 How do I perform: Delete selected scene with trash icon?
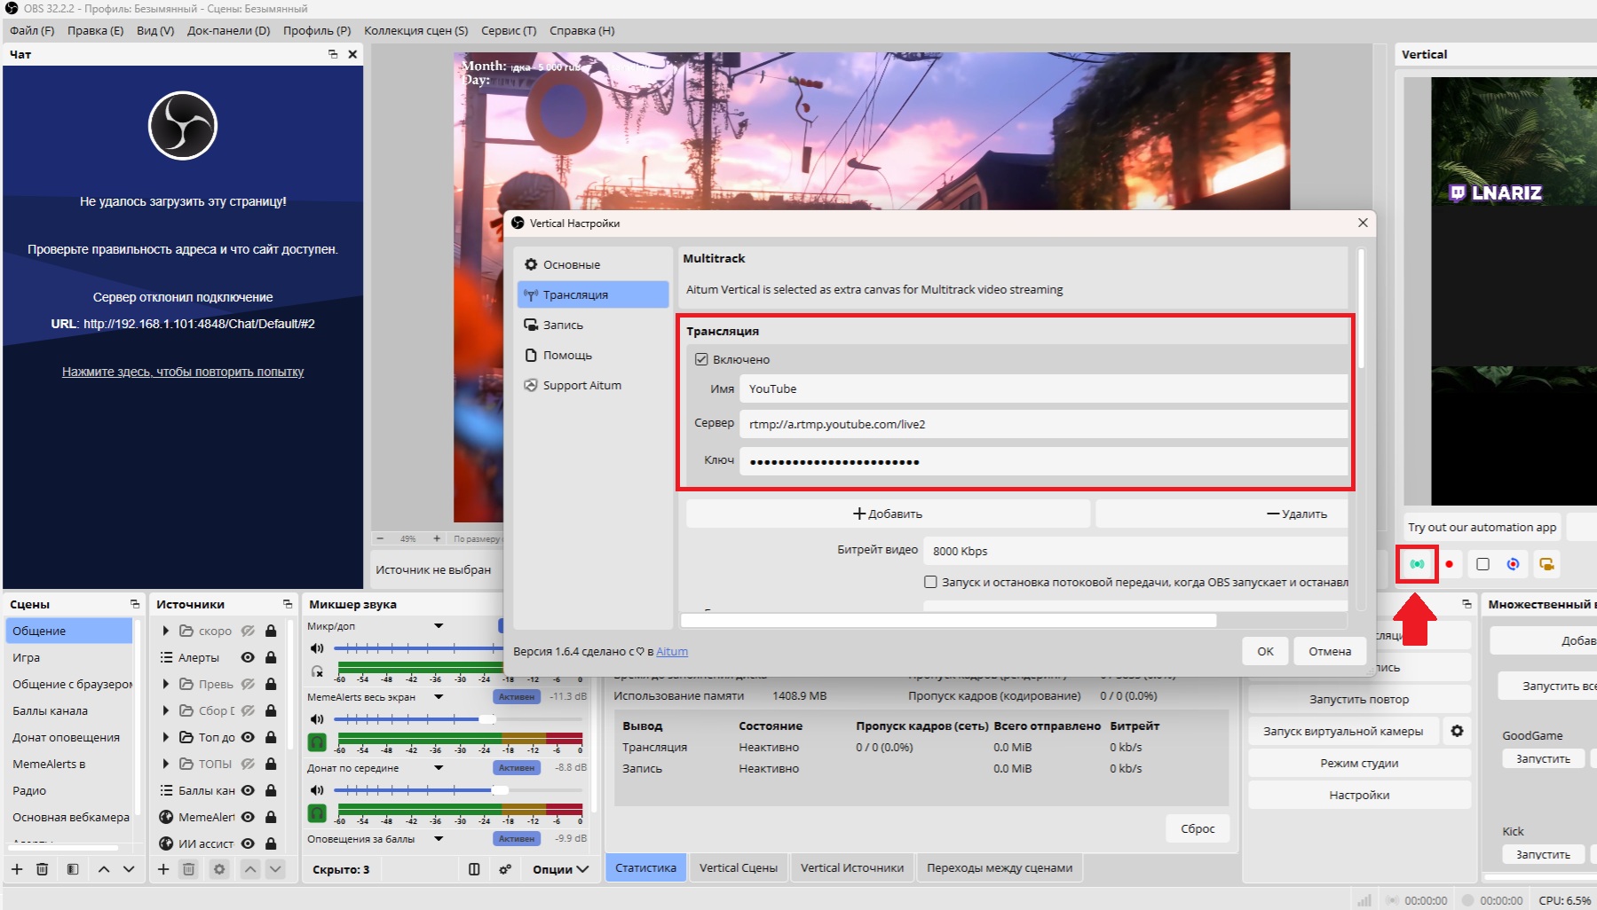click(x=42, y=869)
